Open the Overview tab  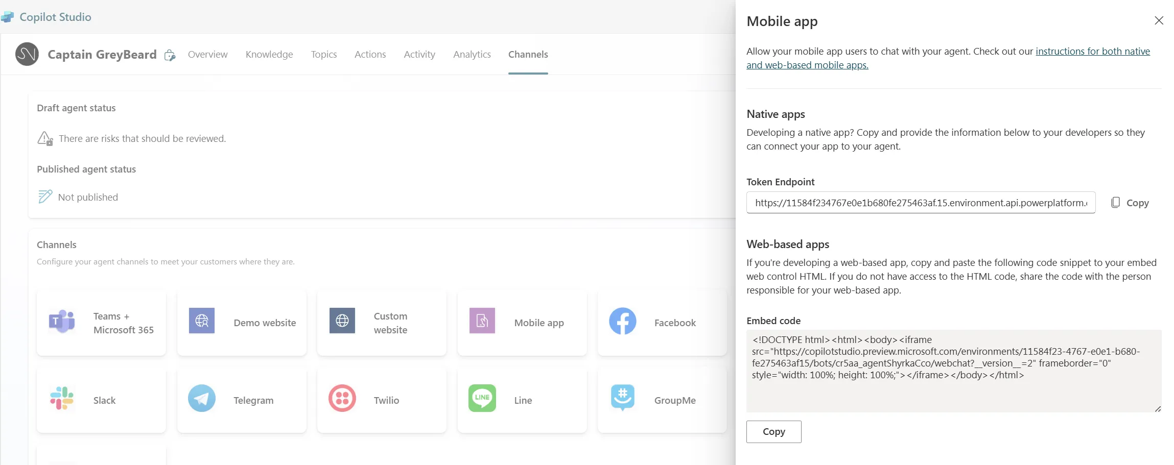pyautogui.click(x=207, y=54)
